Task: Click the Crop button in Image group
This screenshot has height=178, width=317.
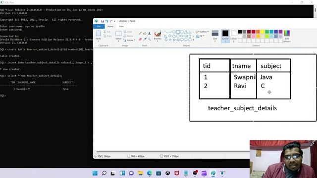Action: 128,32
